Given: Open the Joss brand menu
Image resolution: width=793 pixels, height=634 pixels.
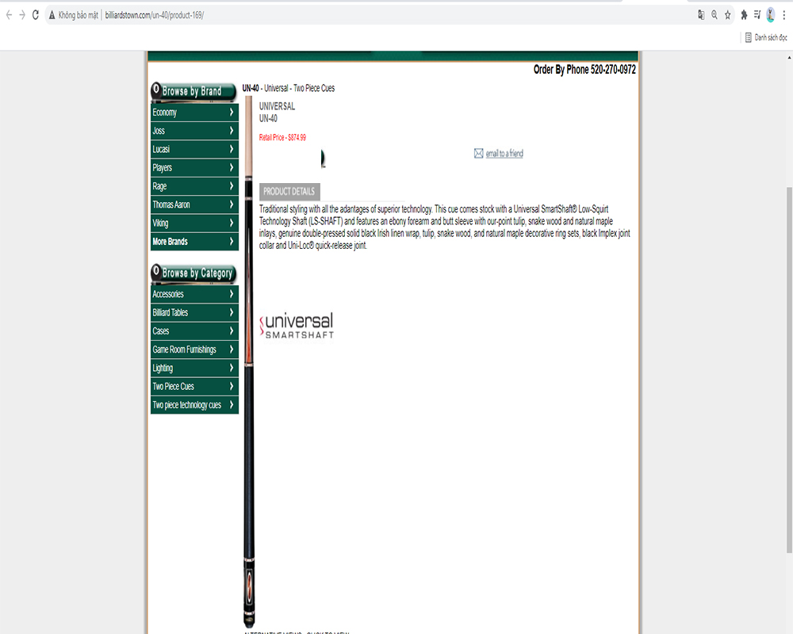Looking at the screenshot, I should (x=194, y=131).
